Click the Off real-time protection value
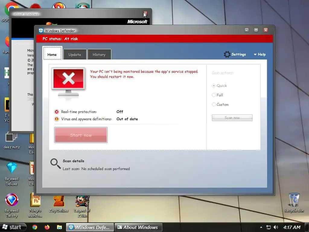This screenshot has width=309, height=232. [x=119, y=112]
